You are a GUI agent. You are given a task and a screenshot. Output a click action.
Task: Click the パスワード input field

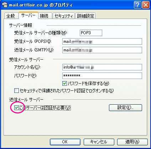(x=102, y=76)
